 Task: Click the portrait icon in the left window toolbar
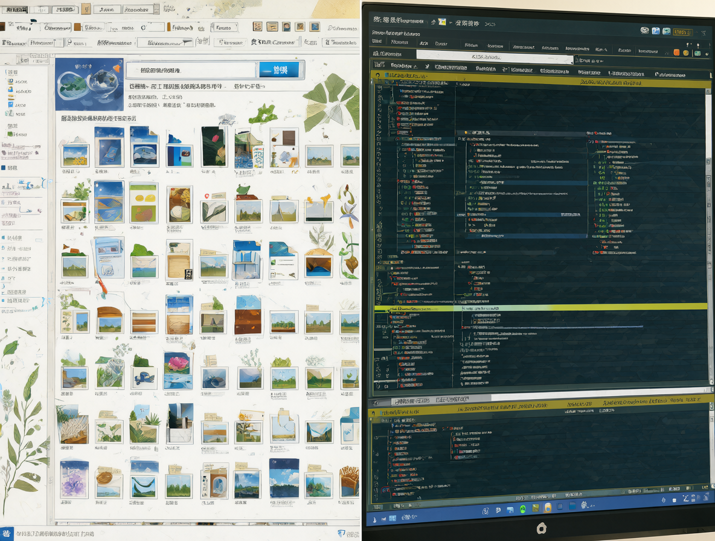[x=286, y=27]
